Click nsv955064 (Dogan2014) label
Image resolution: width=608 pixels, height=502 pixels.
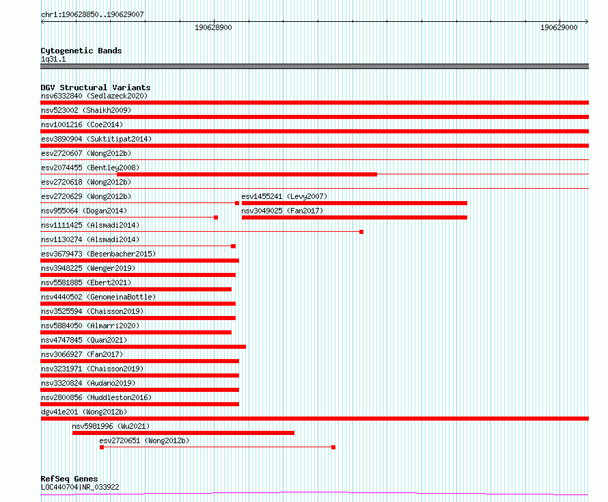click(84, 211)
